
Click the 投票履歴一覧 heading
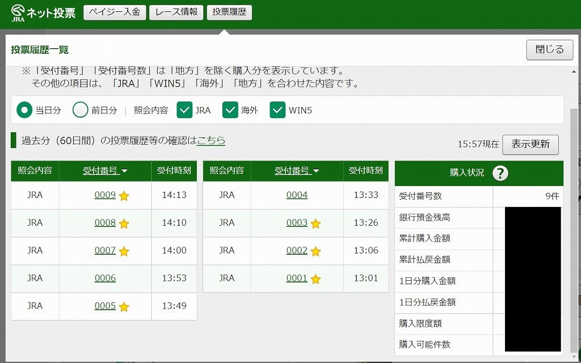click(x=40, y=50)
